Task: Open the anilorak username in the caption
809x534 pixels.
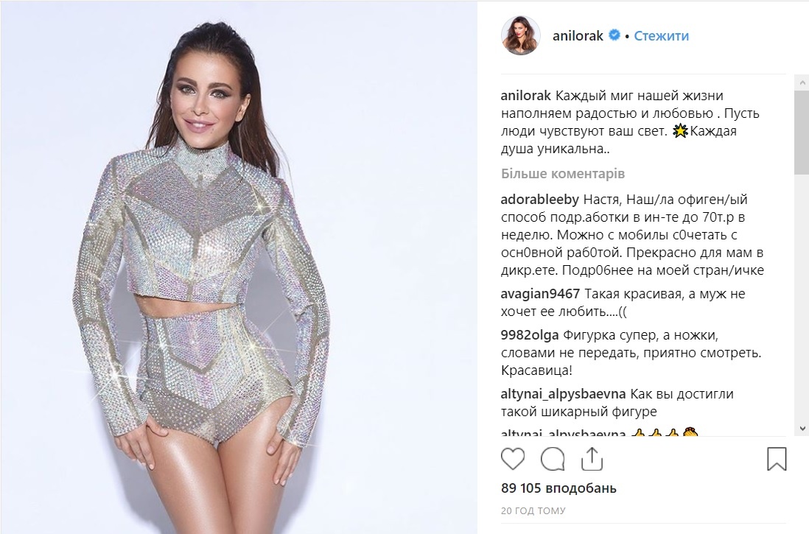Action: pyautogui.click(x=526, y=96)
